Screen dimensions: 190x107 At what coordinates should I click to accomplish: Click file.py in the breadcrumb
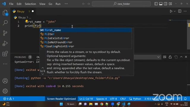coord(22,18)
